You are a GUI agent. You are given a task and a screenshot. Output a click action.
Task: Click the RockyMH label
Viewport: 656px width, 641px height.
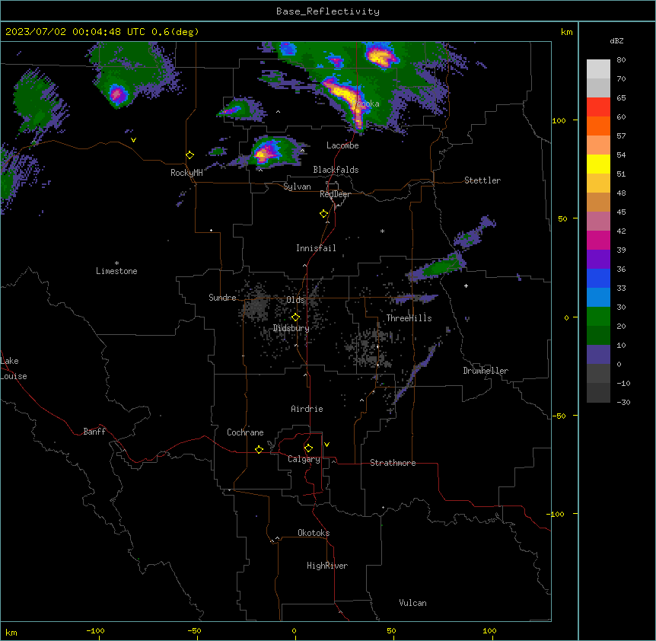(186, 173)
